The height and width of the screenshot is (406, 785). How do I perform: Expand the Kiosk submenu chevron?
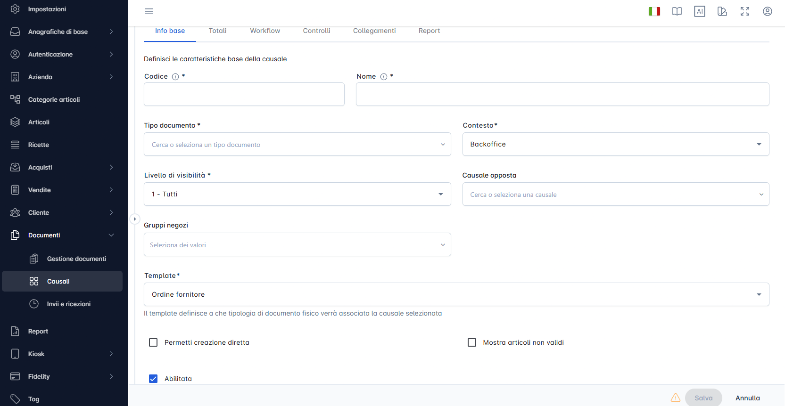coord(111,354)
